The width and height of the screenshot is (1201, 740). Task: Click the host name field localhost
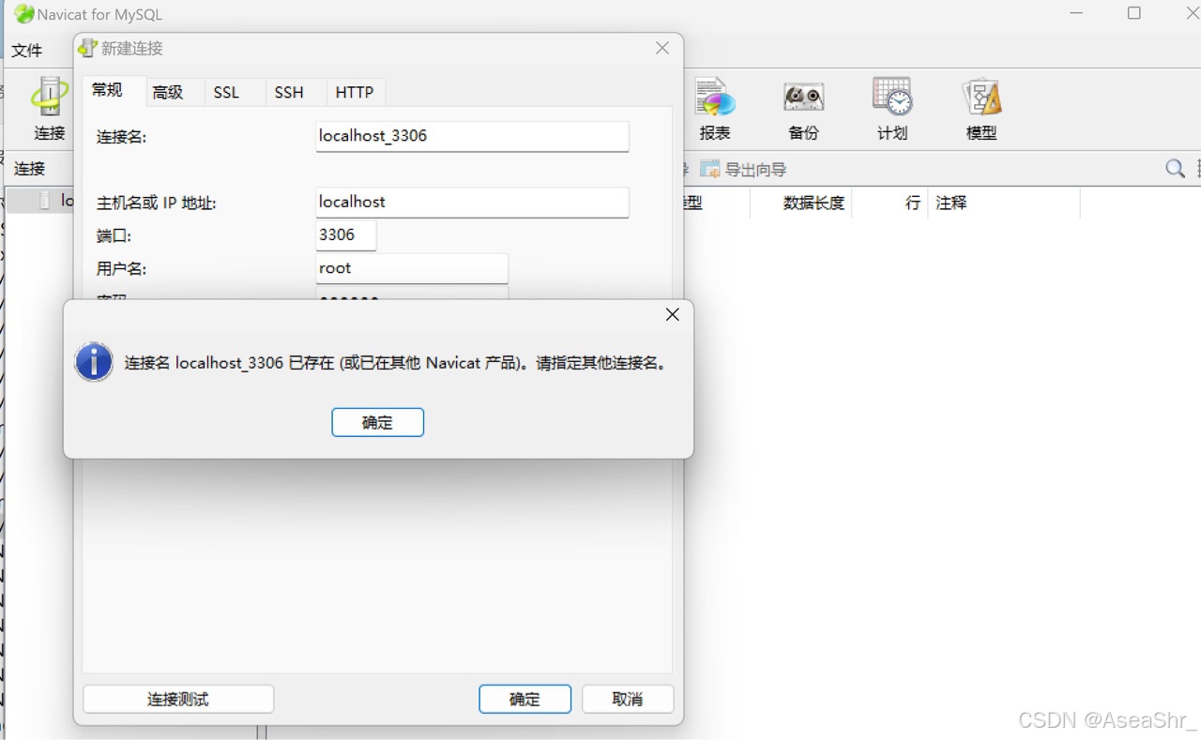tap(472, 202)
